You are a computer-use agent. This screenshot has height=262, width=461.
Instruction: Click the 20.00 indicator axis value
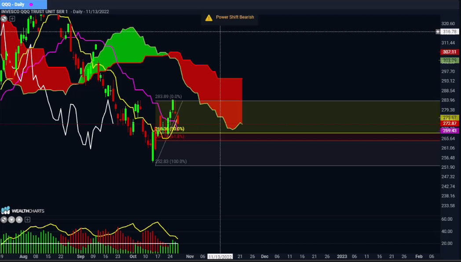(x=447, y=244)
